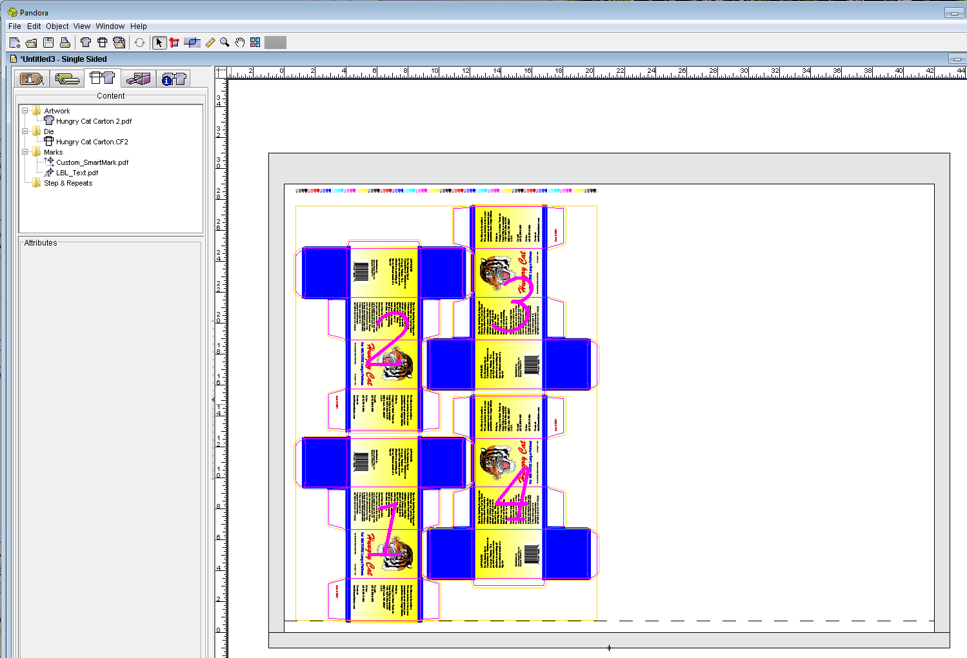Click the Print icon in toolbar
967x658 pixels.
coord(65,43)
